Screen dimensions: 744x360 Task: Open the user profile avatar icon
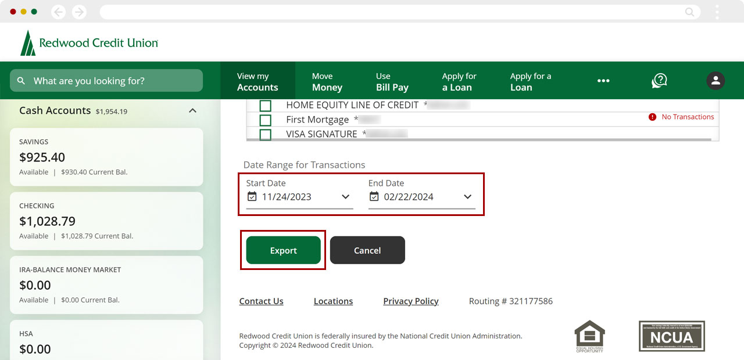pos(716,81)
